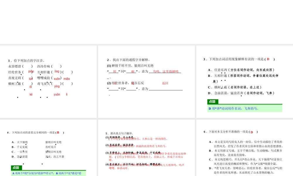Screen dimensions: 293x176
Task: Click the red 返回 text in slide 2
Action: click(165, 83)
